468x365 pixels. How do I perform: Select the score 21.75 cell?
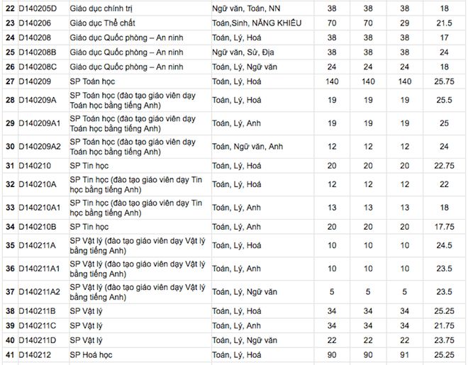(x=443, y=325)
